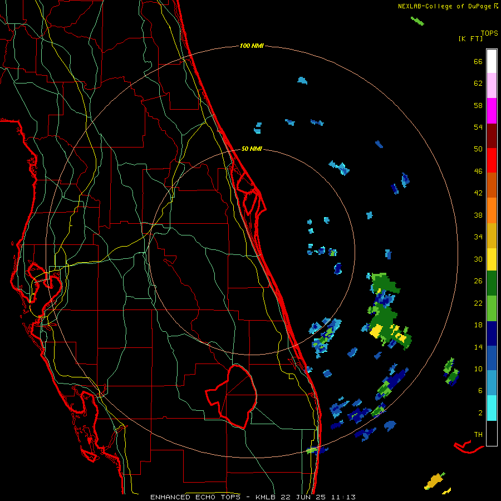This screenshot has height=501, width=501.
Task: Click the '26' legend value
Action: tap(478, 281)
